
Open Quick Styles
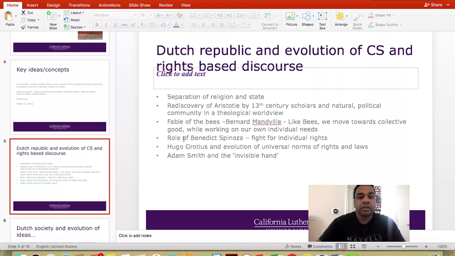[x=357, y=21]
